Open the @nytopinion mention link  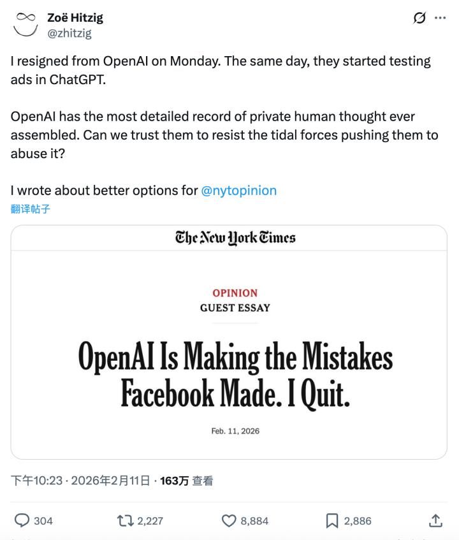click(x=238, y=190)
